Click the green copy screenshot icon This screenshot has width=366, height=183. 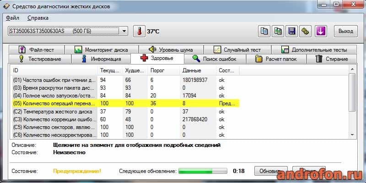[x=278, y=31]
